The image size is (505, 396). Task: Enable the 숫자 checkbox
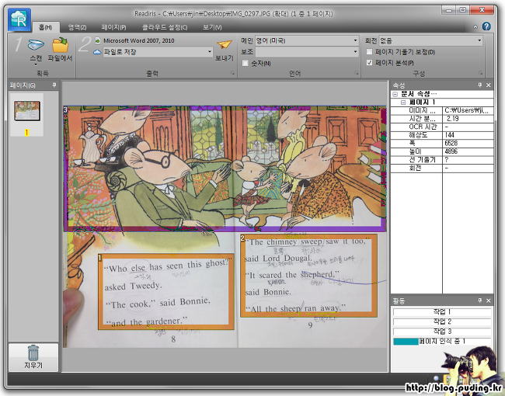point(245,63)
